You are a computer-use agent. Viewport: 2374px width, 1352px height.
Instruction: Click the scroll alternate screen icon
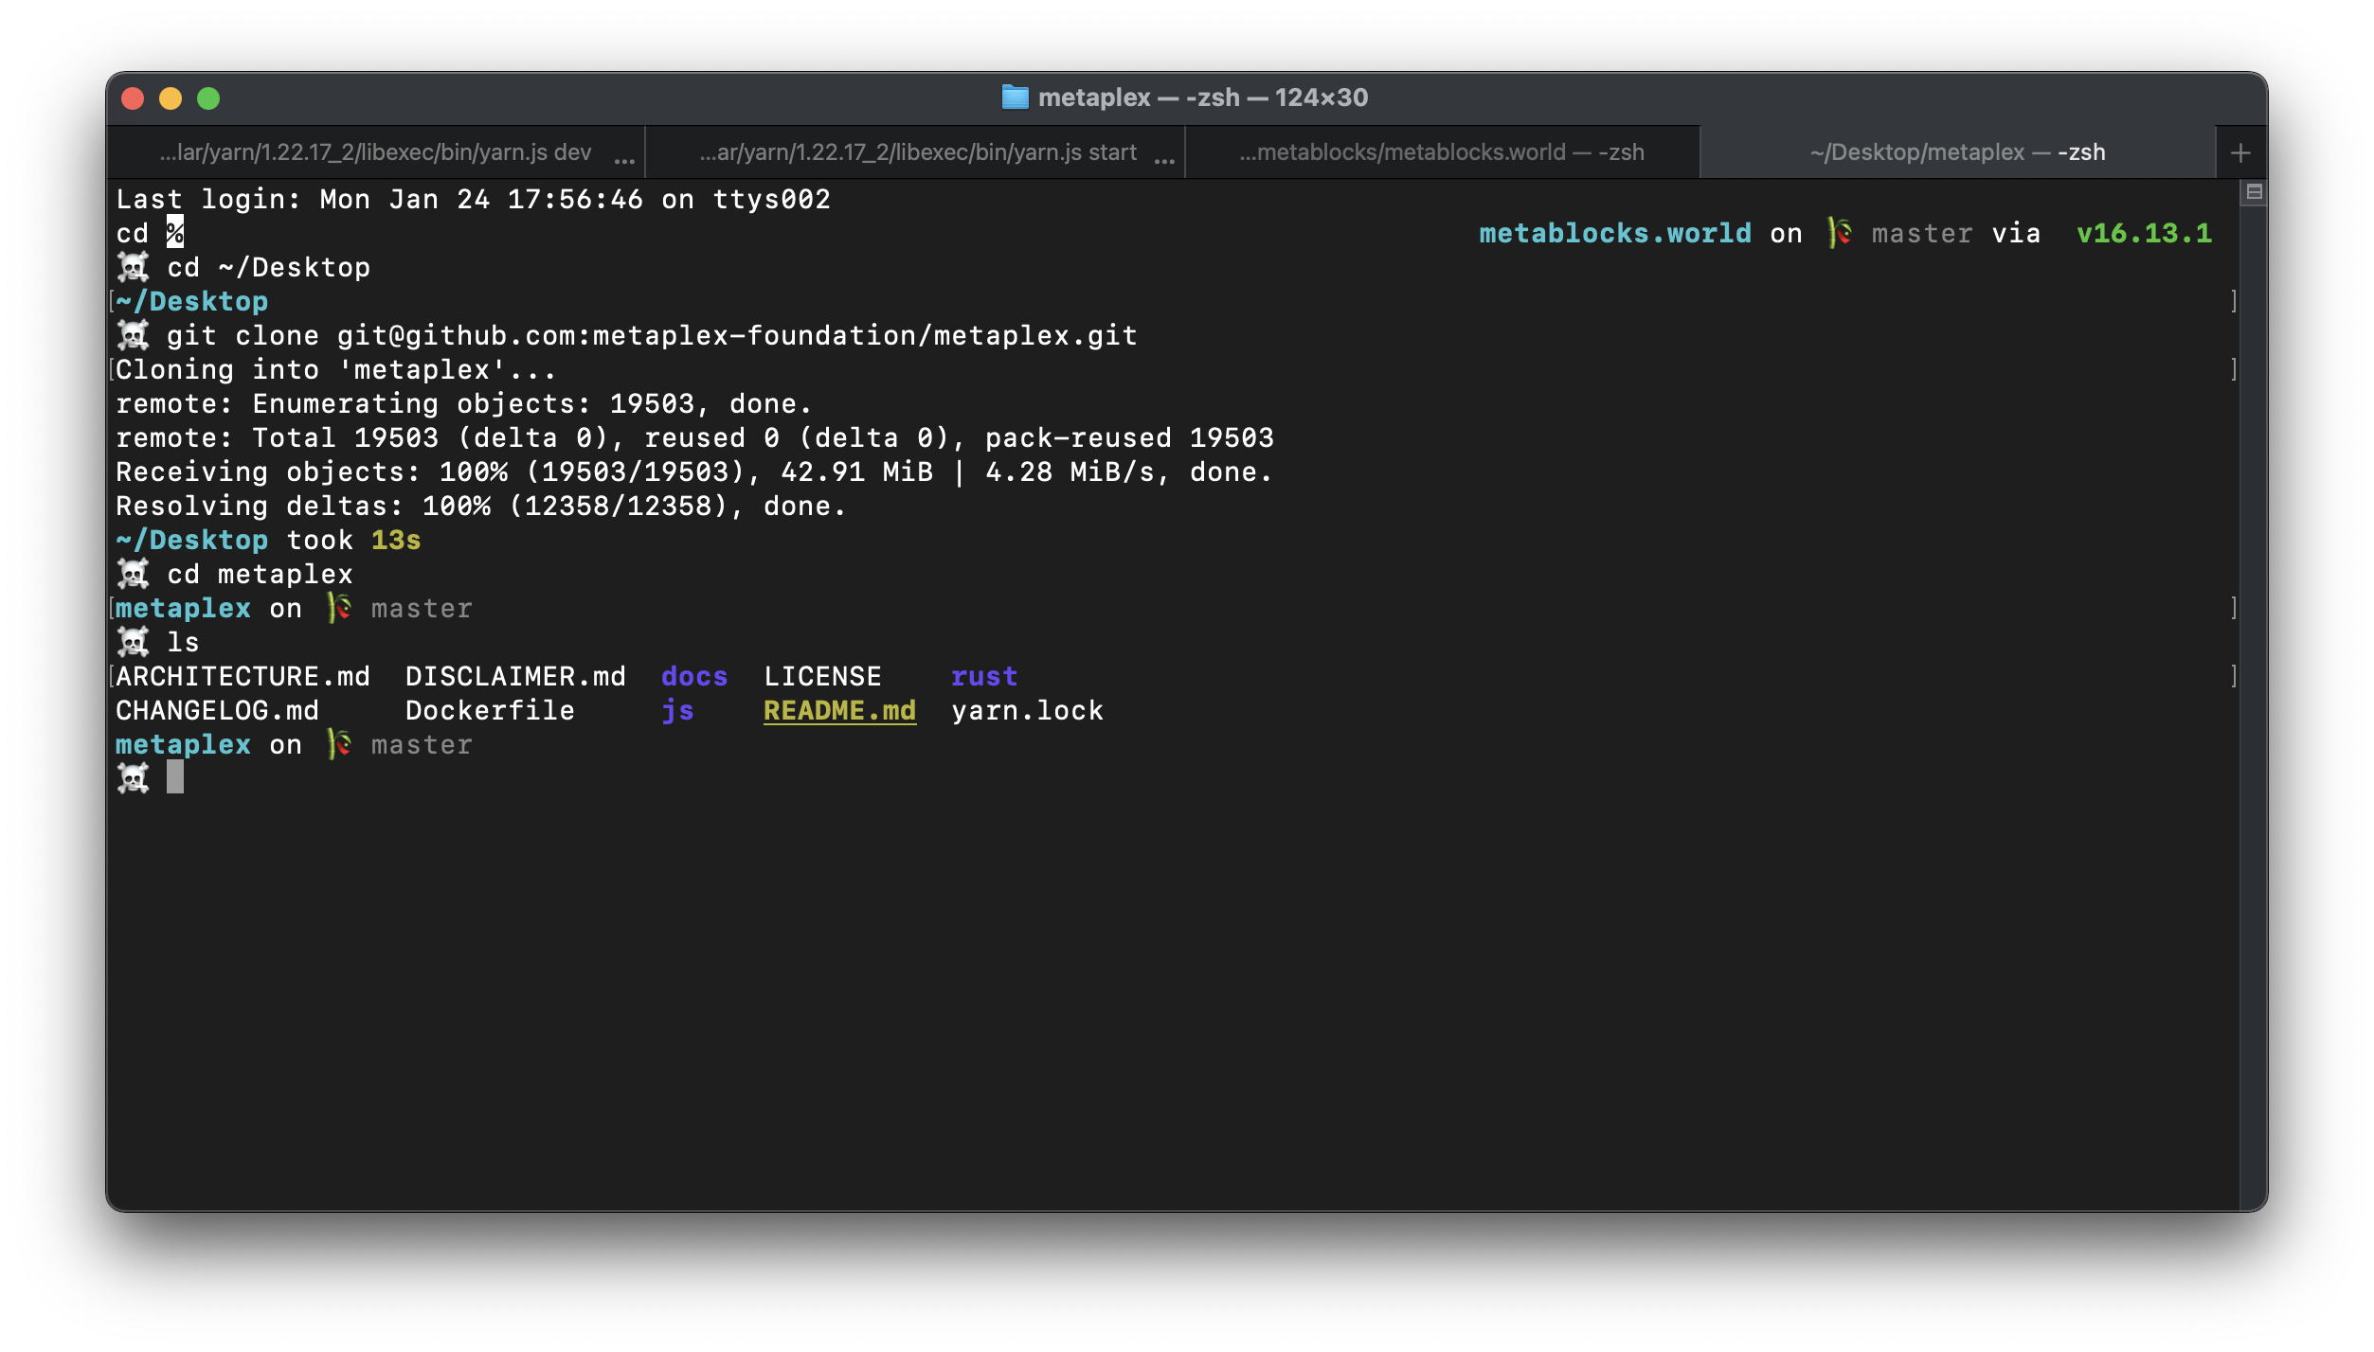[2254, 192]
